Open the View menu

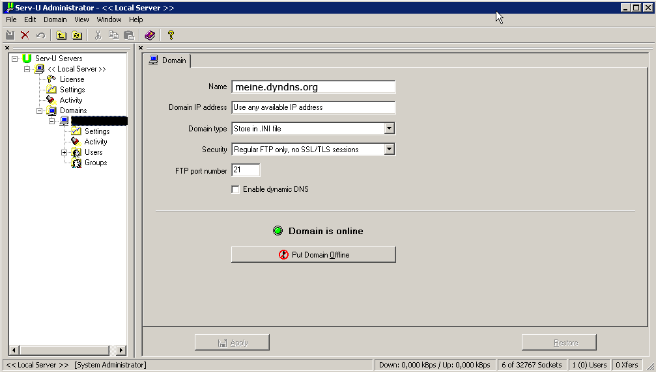(x=81, y=20)
